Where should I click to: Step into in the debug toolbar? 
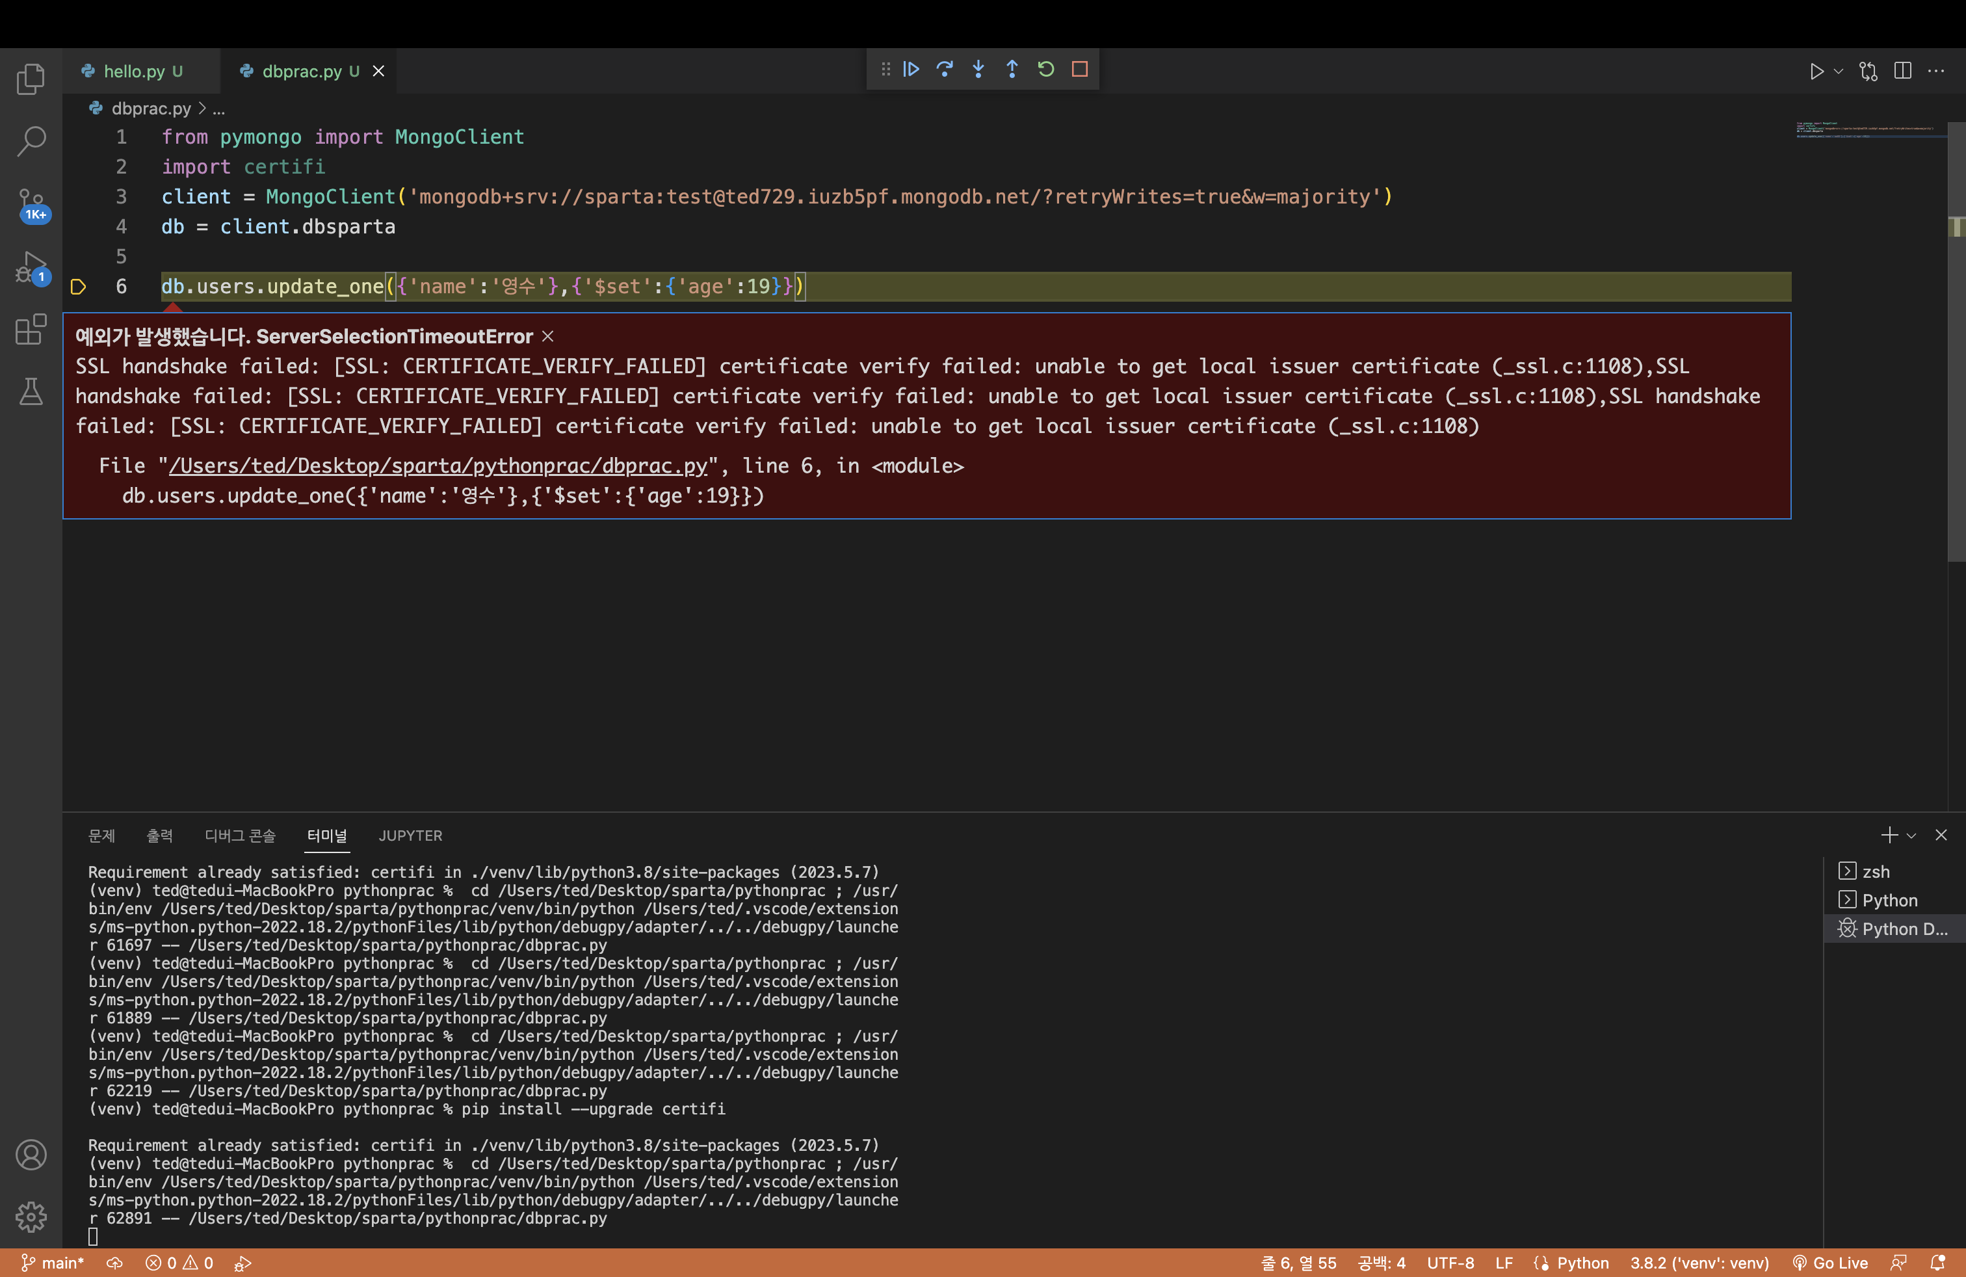click(978, 70)
